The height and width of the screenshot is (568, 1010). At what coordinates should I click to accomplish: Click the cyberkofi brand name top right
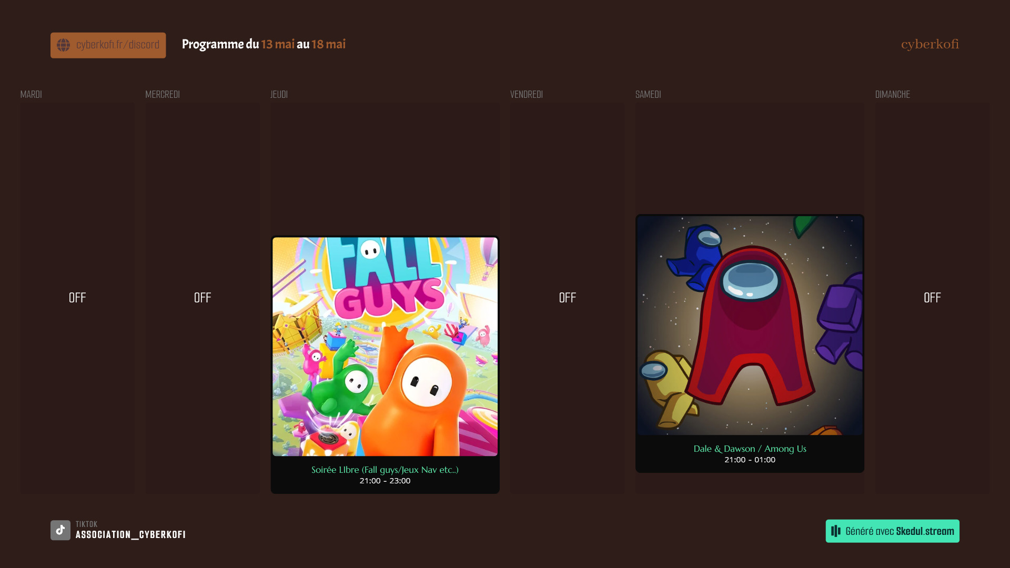coord(930,44)
